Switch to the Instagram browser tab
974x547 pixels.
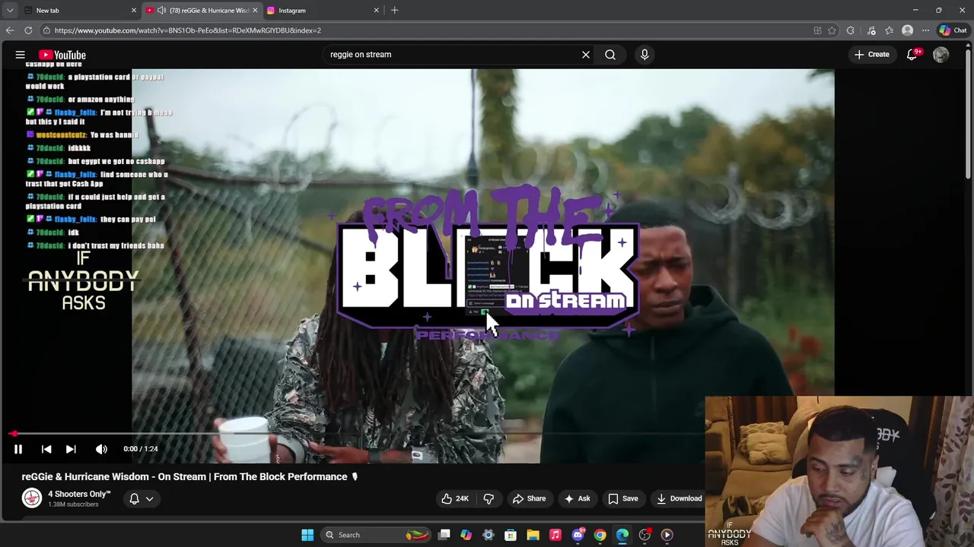(322, 10)
